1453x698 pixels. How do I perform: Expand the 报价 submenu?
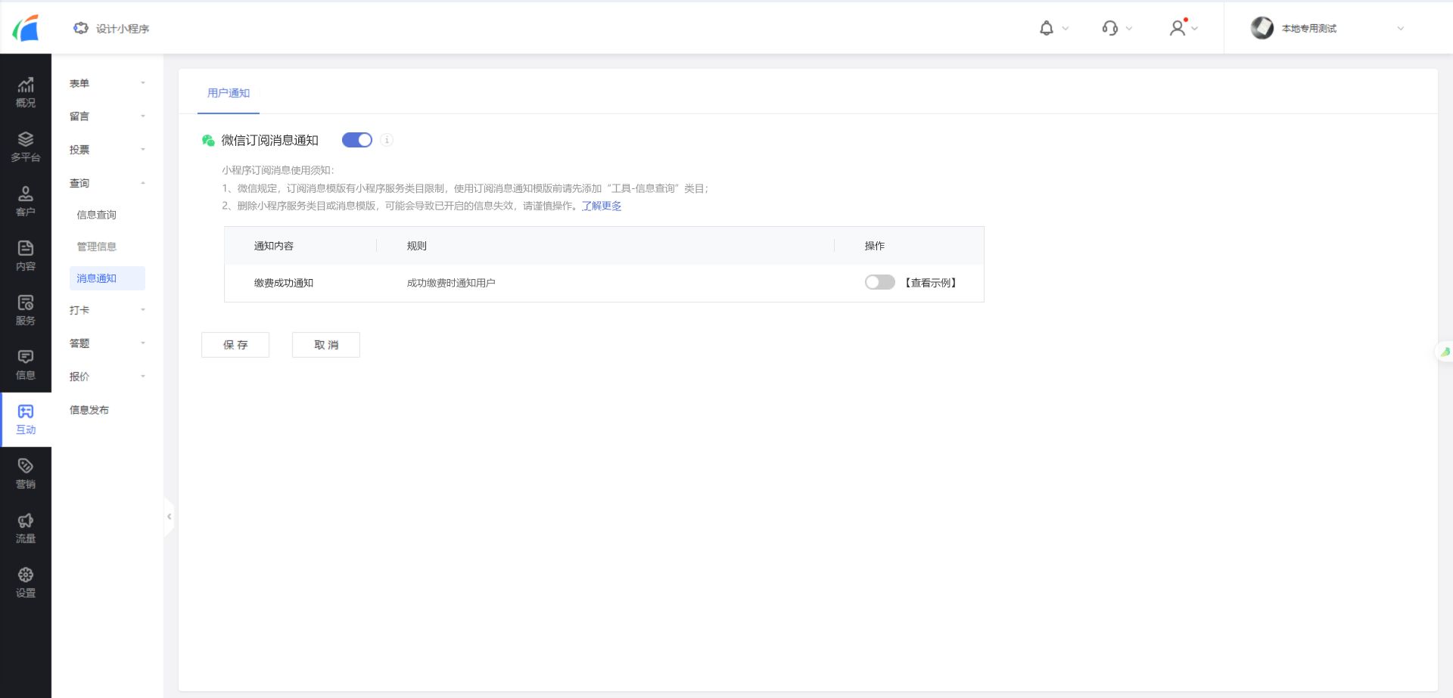coord(107,377)
